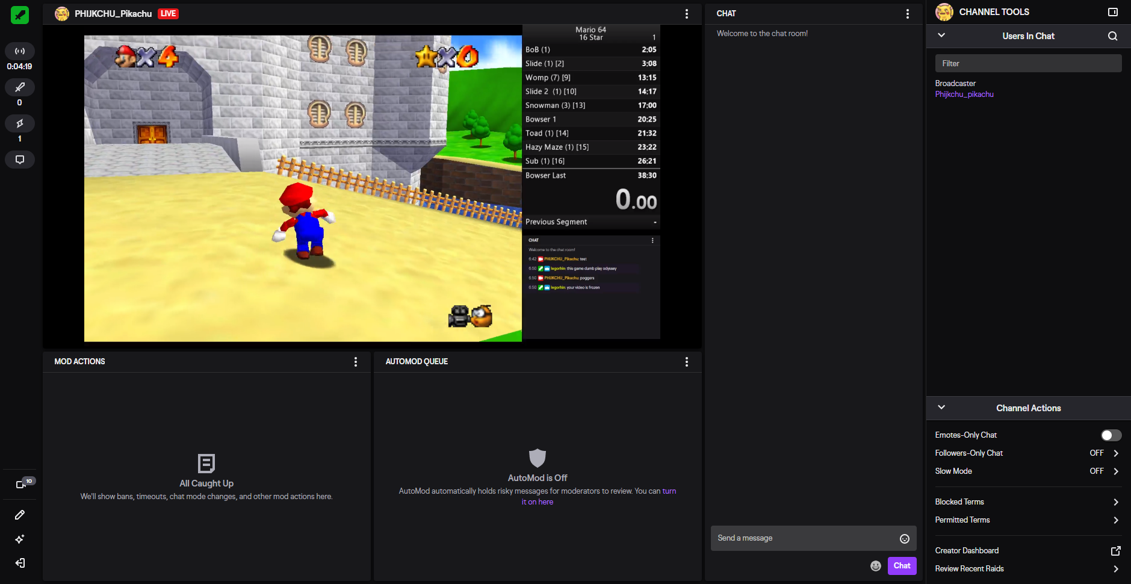This screenshot has height=584, width=1131.
Task: Click the 0:04:19 uptime text
Action: pyautogui.click(x=20, y=67)
